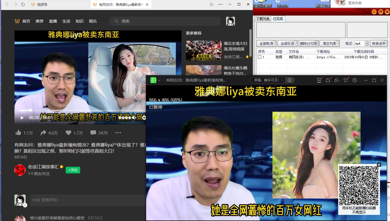Click the 搜索 search input field
The height and width of the screenshot is (221, 390).
click(167, 21)
